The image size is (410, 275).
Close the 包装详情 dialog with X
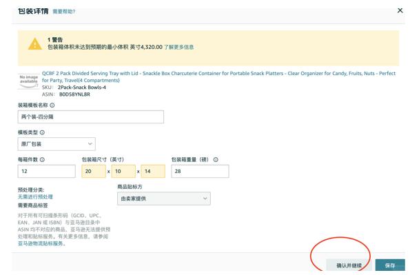[400, 10]
